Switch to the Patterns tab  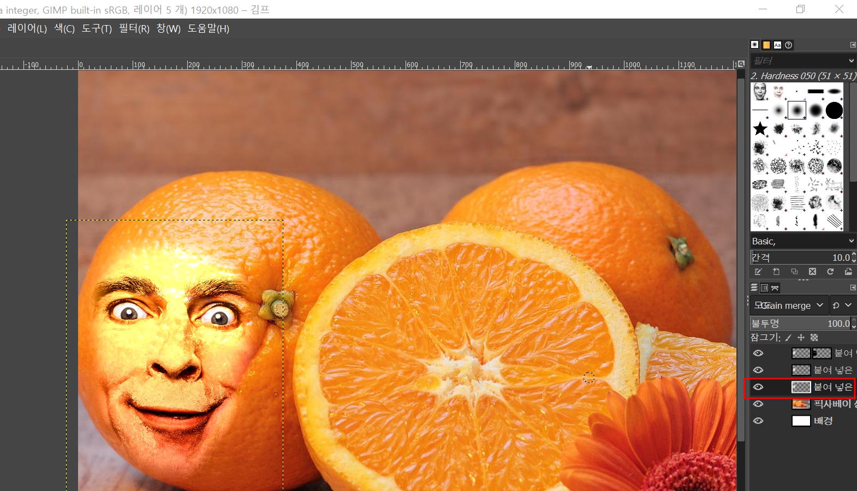(x=766, y=45)
